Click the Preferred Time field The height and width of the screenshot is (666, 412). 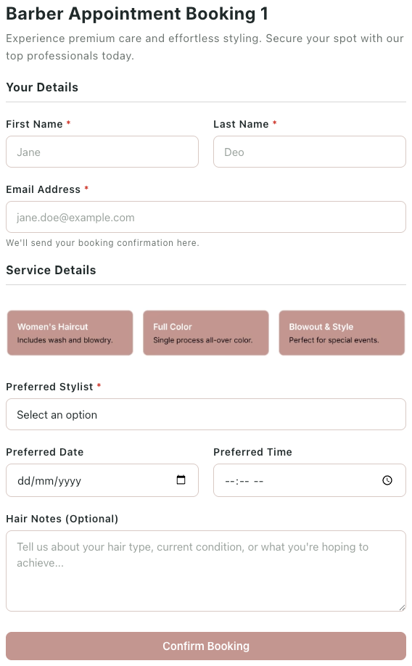tap(310, 480)
